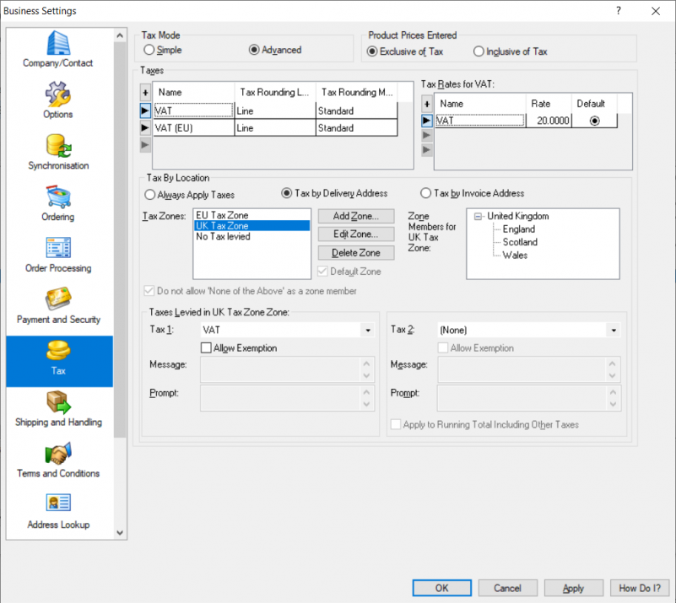The height and width of the screenshot is (603, 676).
Task: Select Tax by Invoice Address option
Action: click(426, 193)
